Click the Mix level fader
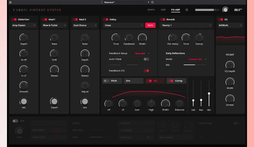The image size is (254, 147). tap(209, 94)
